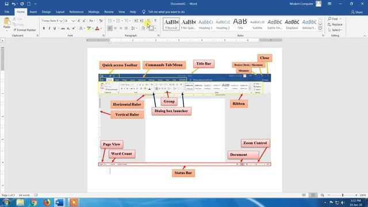Click the Replace button
368x207 pixels.
[x=335, y=24]
